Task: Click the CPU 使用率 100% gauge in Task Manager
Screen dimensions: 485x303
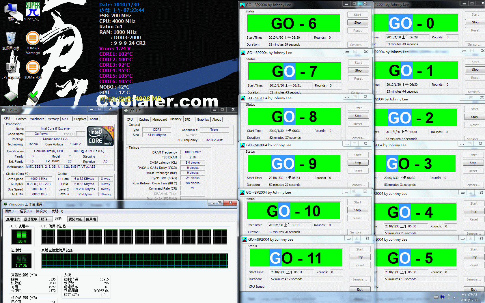Action: point(21,237)
